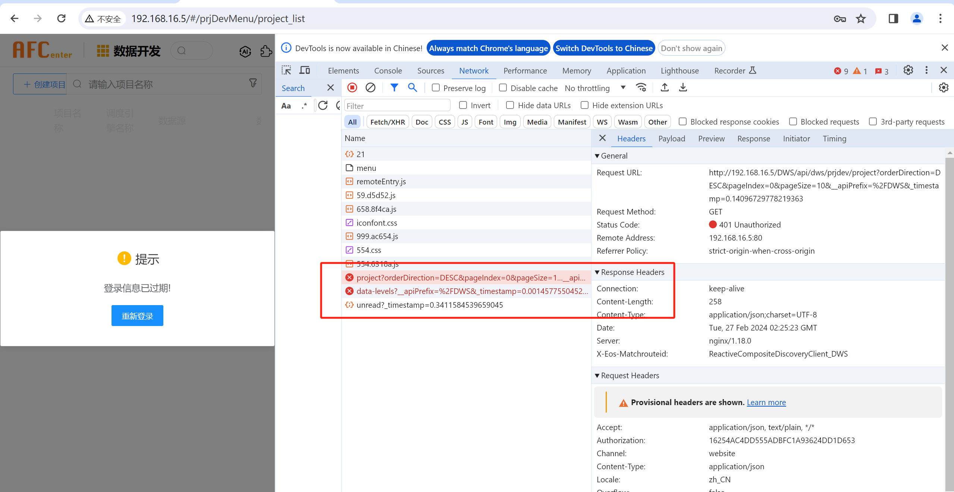Click the export HAR download icon

point(683,88)
